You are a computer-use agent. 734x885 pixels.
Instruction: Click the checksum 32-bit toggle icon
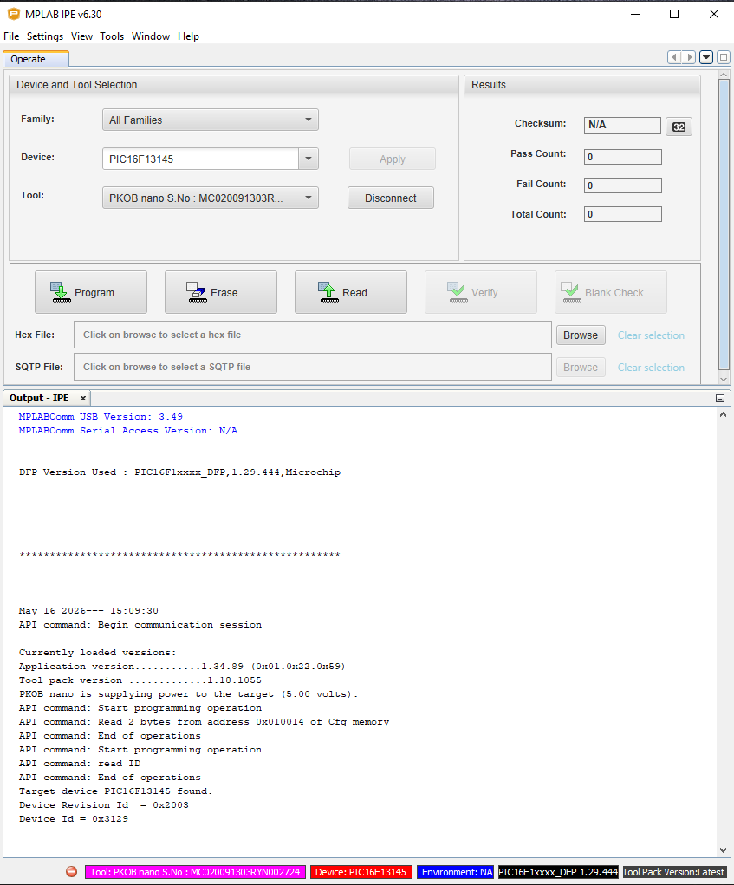[x=679, y=127]
